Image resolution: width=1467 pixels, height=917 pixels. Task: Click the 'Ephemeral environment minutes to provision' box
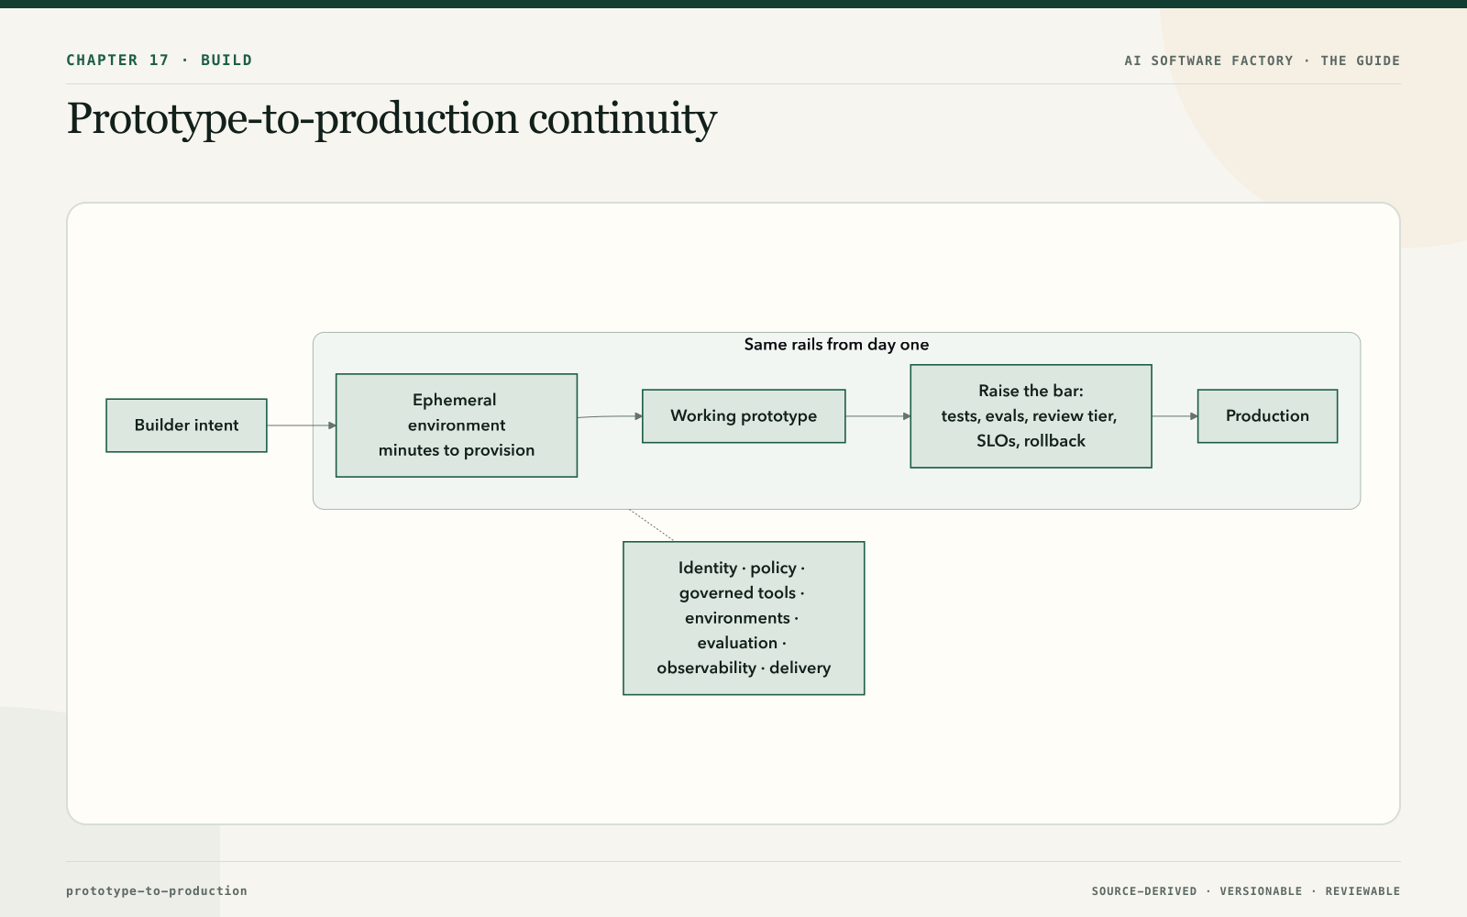pos(457,425)
